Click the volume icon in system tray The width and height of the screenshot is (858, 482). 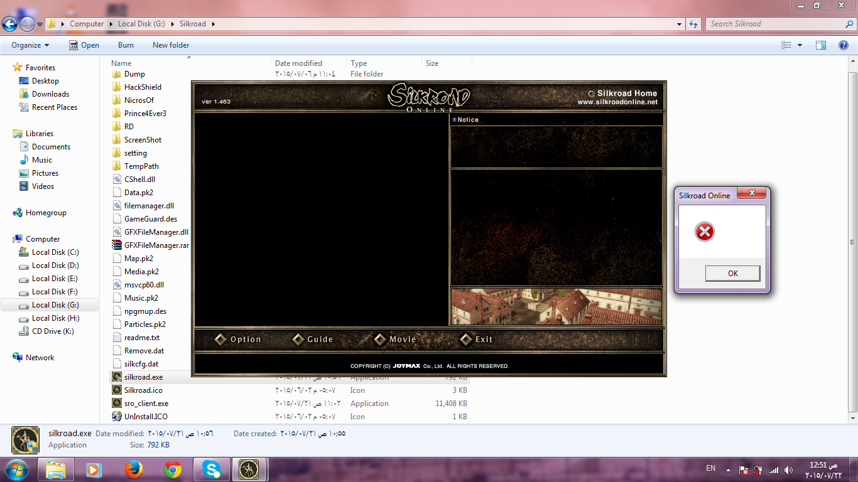coord(788,469)
